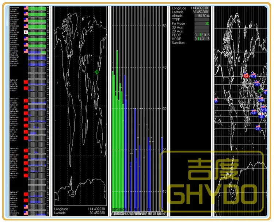
Task: Click the top Longitude value field
Action: point(200,8)
